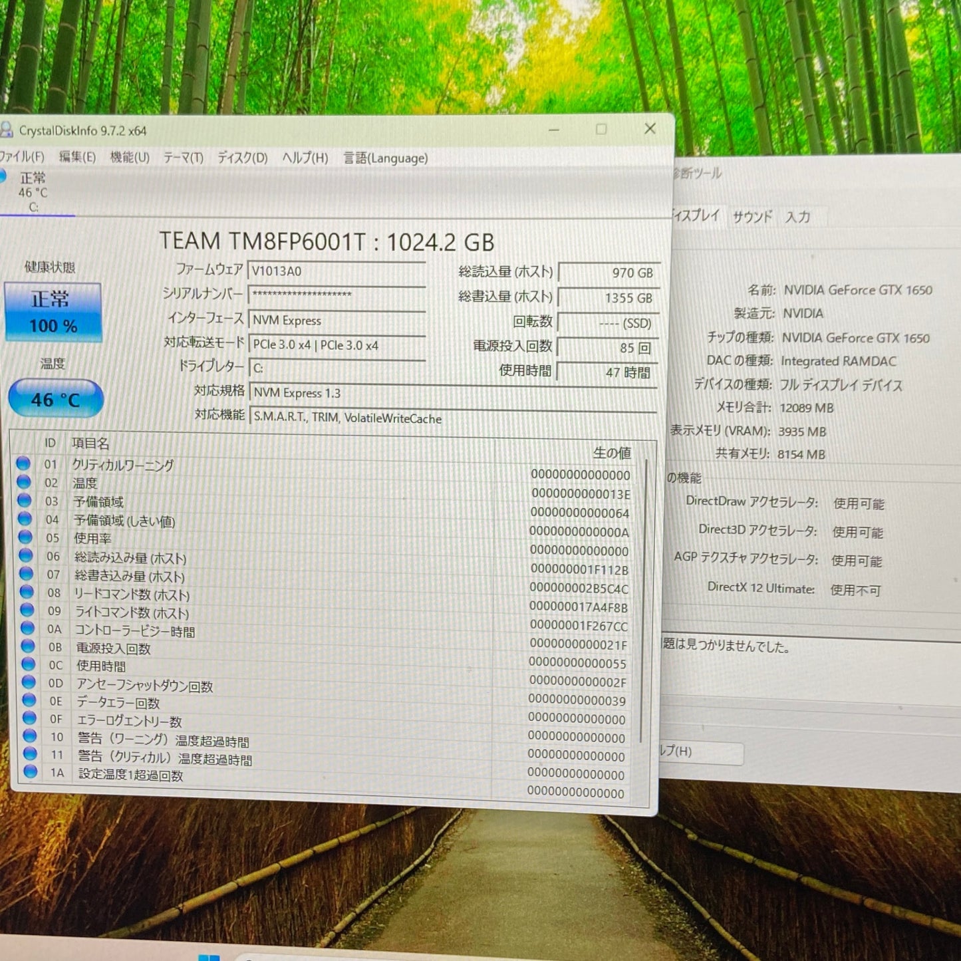Open the ディスク(D) menu
Screen dimensions: 961x961
242,158
